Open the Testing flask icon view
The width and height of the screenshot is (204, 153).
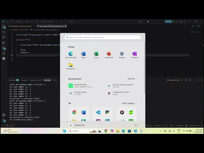4,53
